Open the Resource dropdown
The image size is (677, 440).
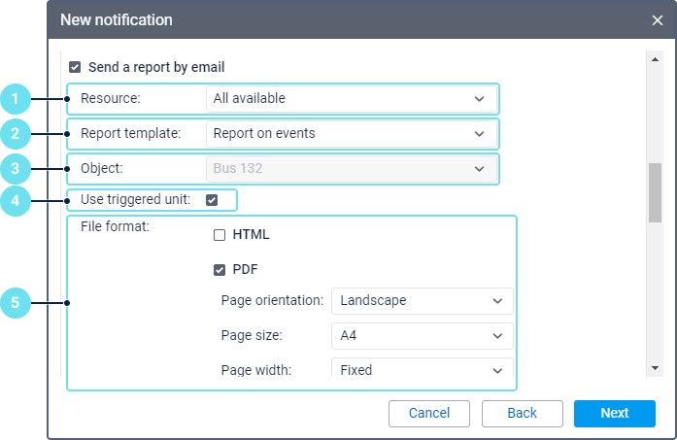pos(350,98)
